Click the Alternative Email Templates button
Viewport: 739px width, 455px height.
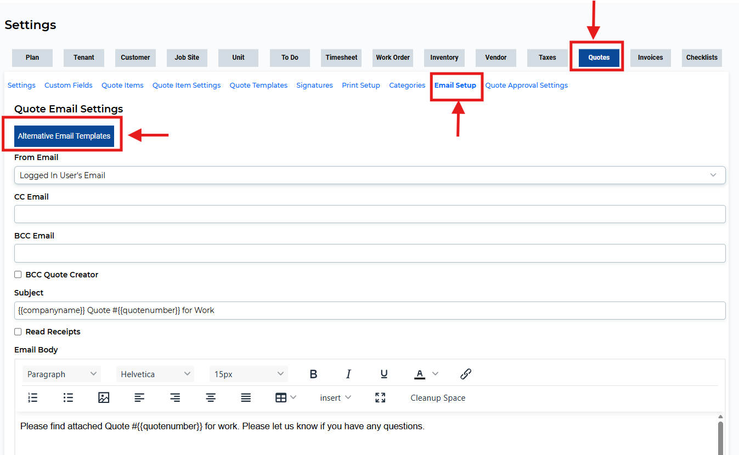64,136
